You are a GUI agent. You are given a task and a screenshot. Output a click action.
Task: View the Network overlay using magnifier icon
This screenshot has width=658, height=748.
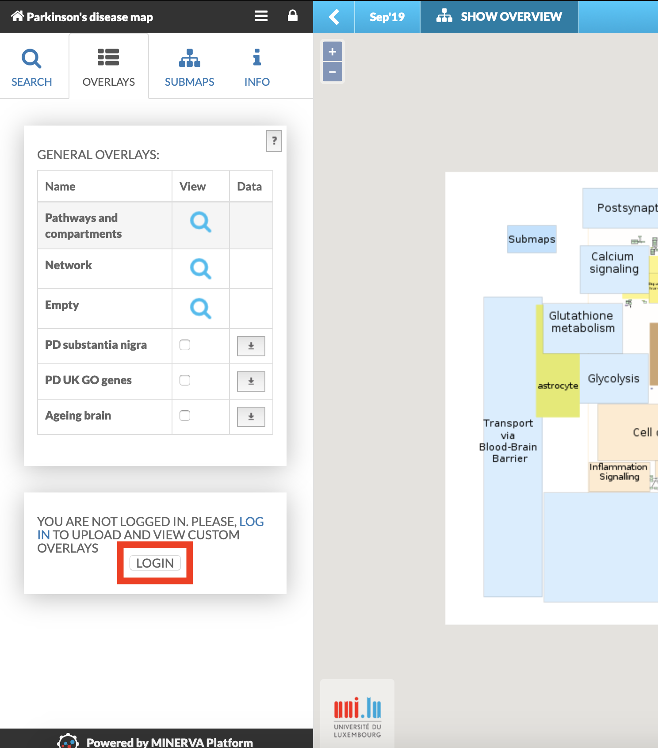(200, 269)
